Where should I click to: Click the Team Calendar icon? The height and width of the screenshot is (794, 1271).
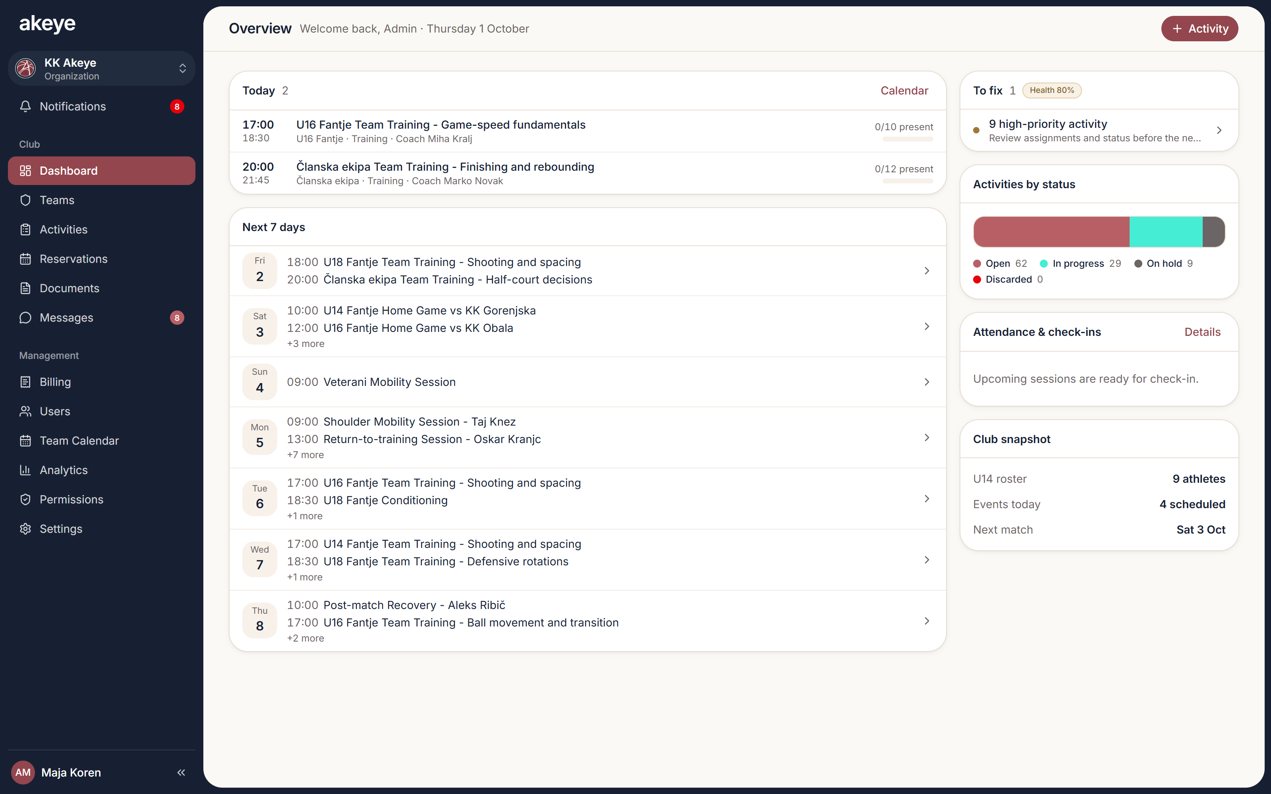point(25,441)
